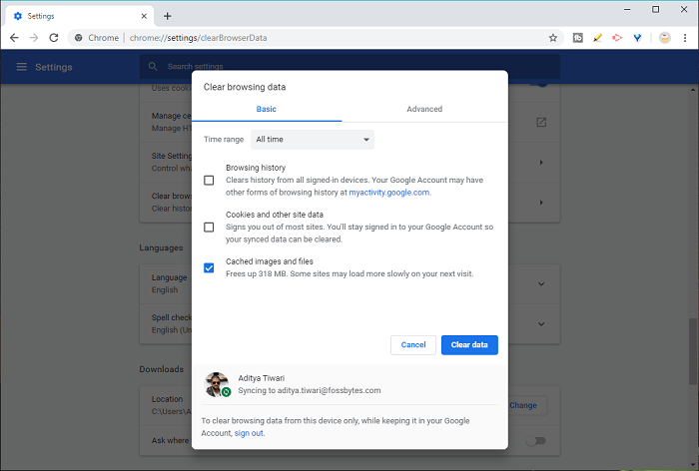The image size is (699, 471).
Task: Close the Settings browser tab
Action: [144, 16]
